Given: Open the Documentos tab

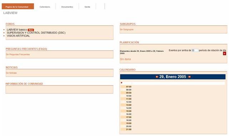Looking at the screenshot, I should coord(67,7).
